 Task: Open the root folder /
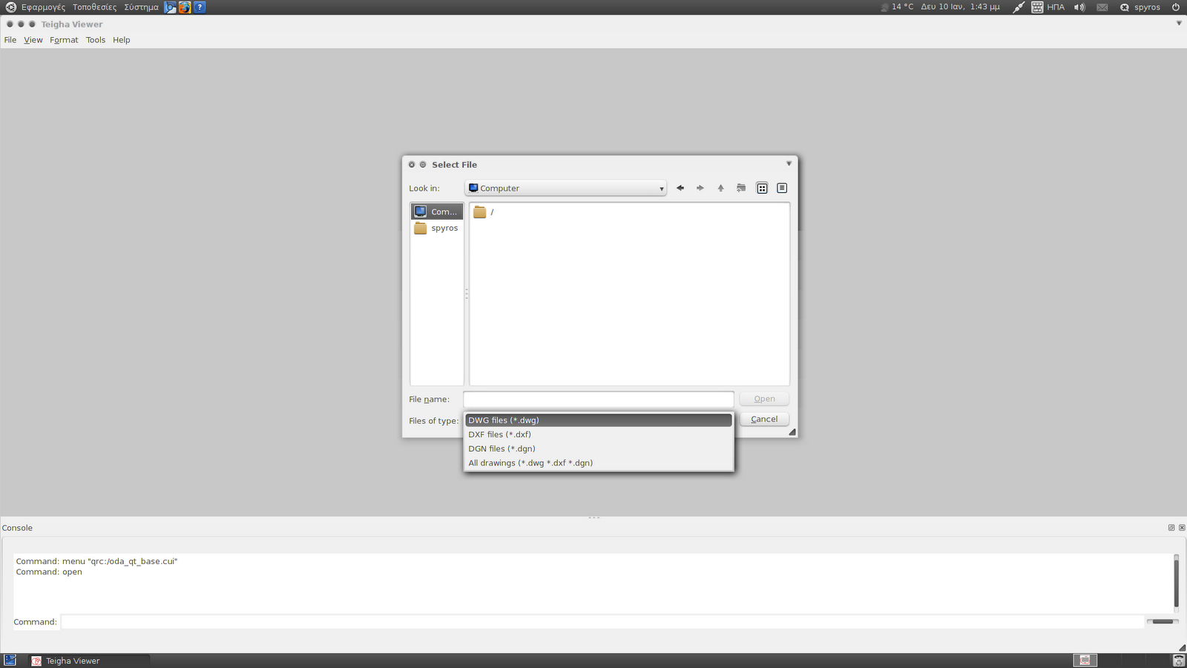click(488, 212)
